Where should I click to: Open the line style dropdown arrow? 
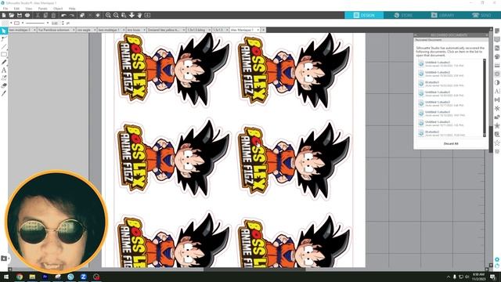[x=48, y=23]
